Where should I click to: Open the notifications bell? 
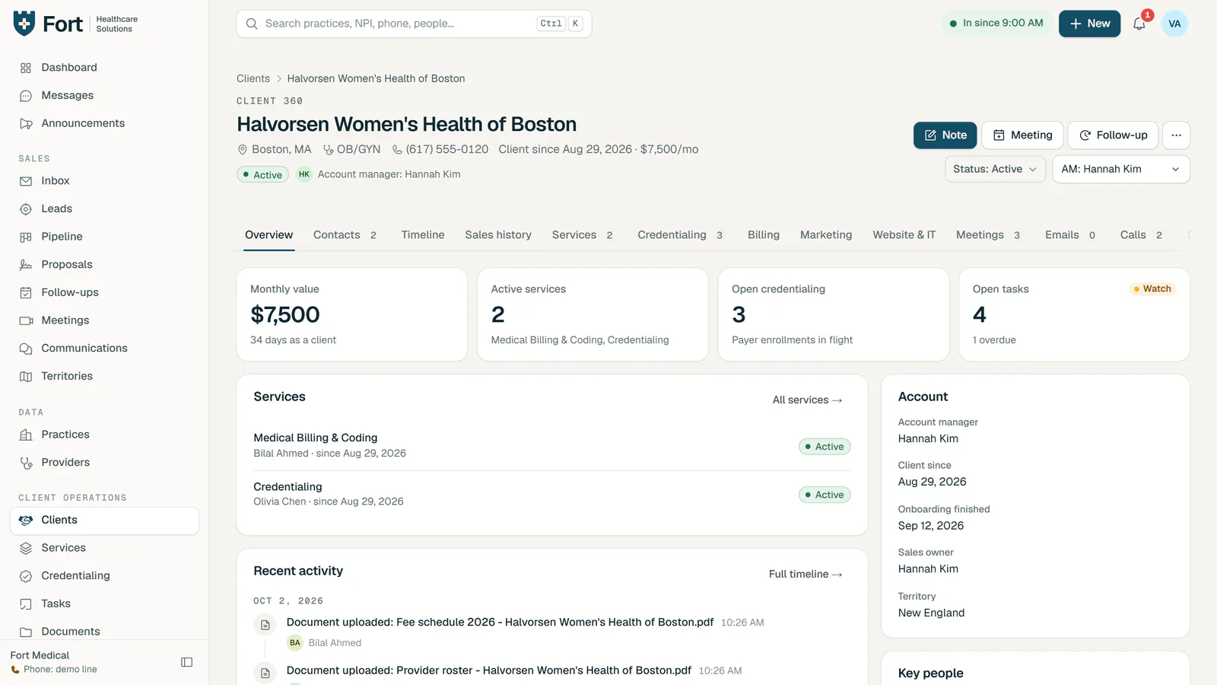pos(1139,24)
